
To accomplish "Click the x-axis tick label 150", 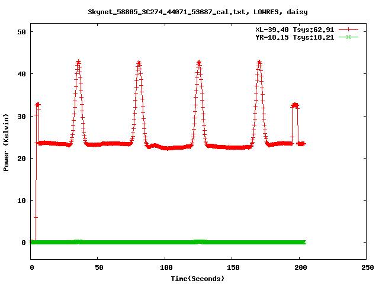I will point(233,267).
